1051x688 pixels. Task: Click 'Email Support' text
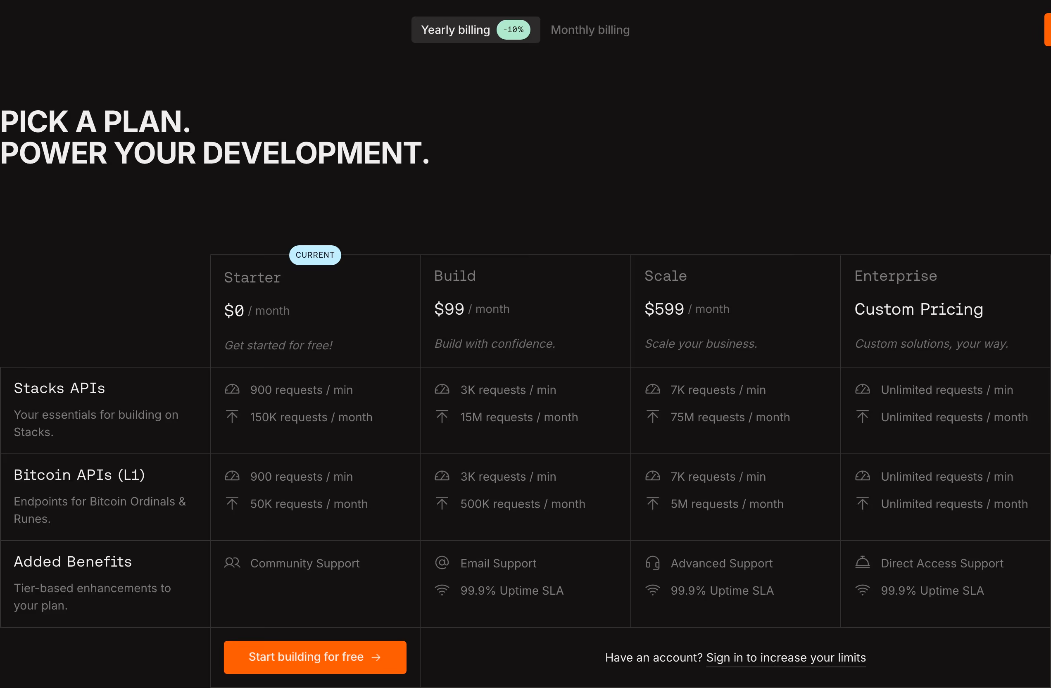(498, 563)
